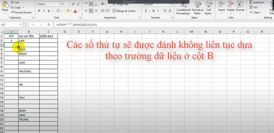Click inside the formula bar
Image resolution: width=274 pixels, height=133 pixels.
coord(164,25)
